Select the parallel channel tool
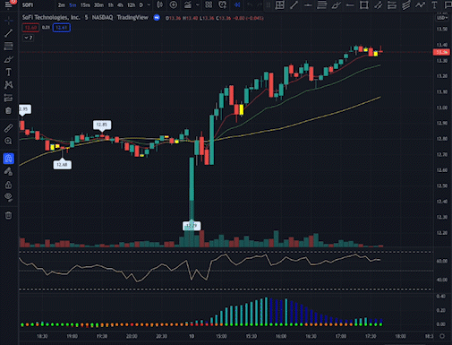452x345 pixels. tap(378, 4)
